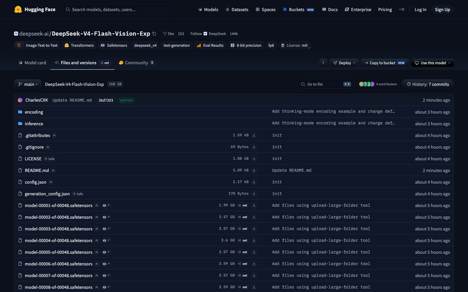Download config.json using its download icon
This screenshot has height=292, width=468.
click(254, 182)
